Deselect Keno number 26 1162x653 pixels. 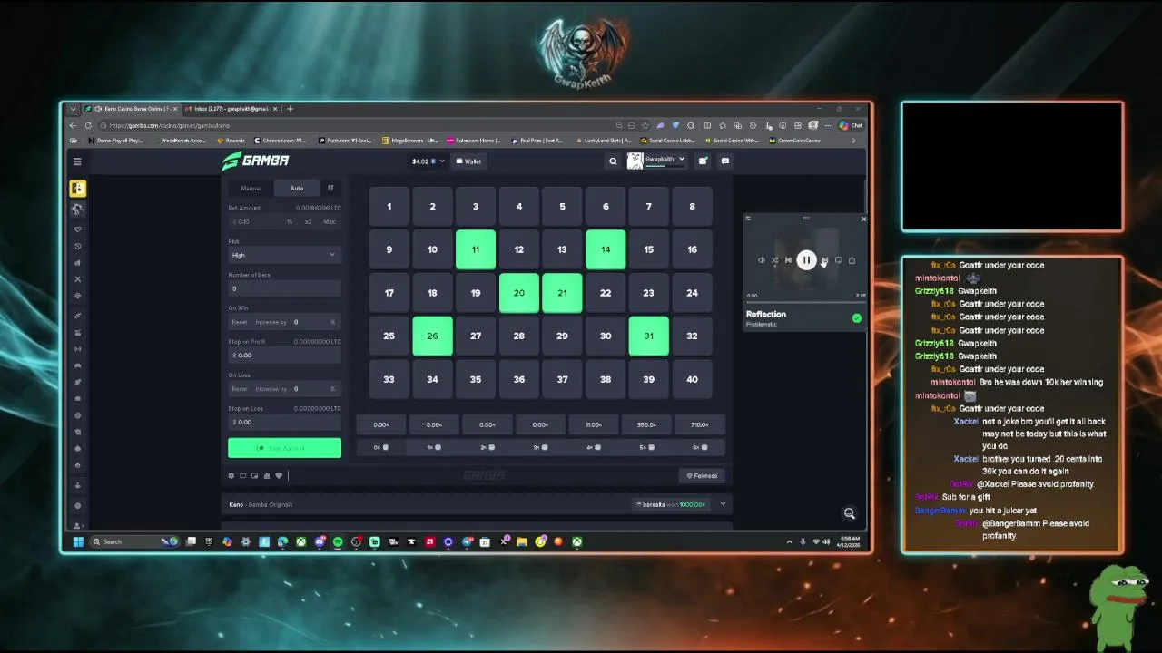tap(432, 336)
